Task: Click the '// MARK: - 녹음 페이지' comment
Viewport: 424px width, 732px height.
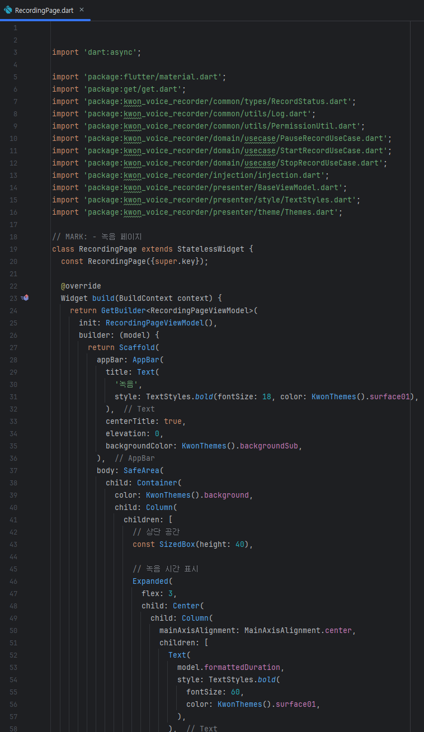Action: 97,237
